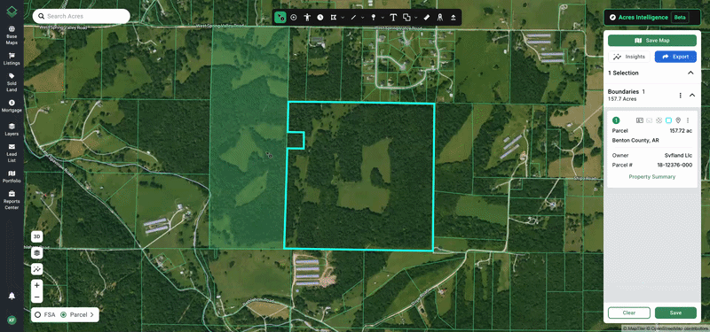Click the parcel card dotted pattern icon
710x332 pixels.
tap(659, 120)
